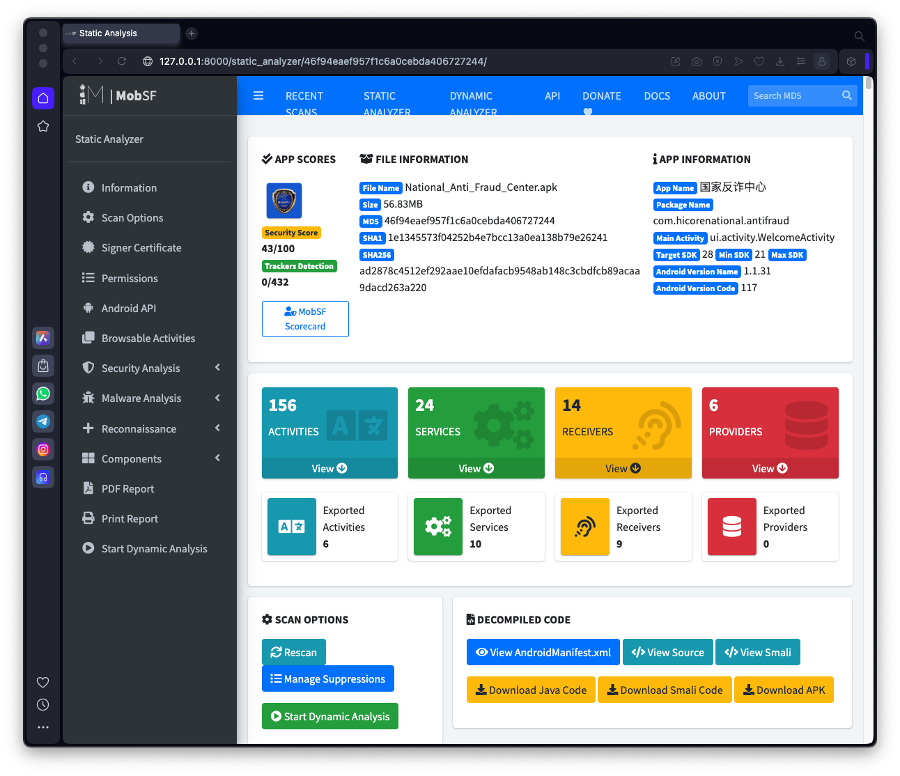Open Signer Certificate in the sidebar
Screen dimensions: 900x776
[x=141, y=247]
